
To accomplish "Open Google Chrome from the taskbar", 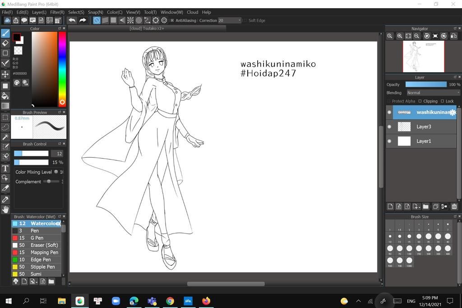I will (x=170, y=301).
